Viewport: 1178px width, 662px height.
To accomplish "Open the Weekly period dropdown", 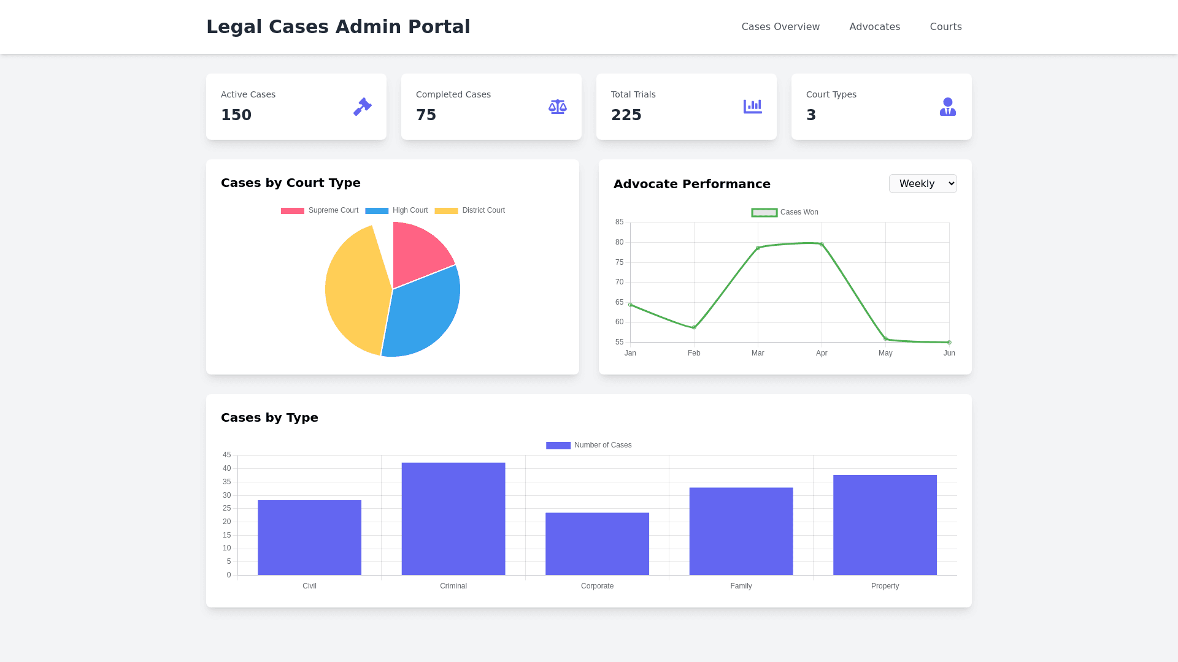I will click(922, 183).
